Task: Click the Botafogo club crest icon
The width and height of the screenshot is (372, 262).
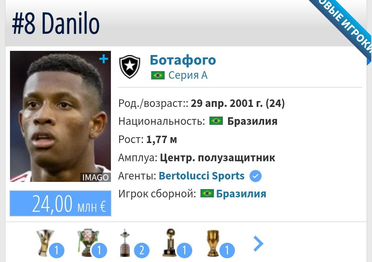Action: pos(130,67)
